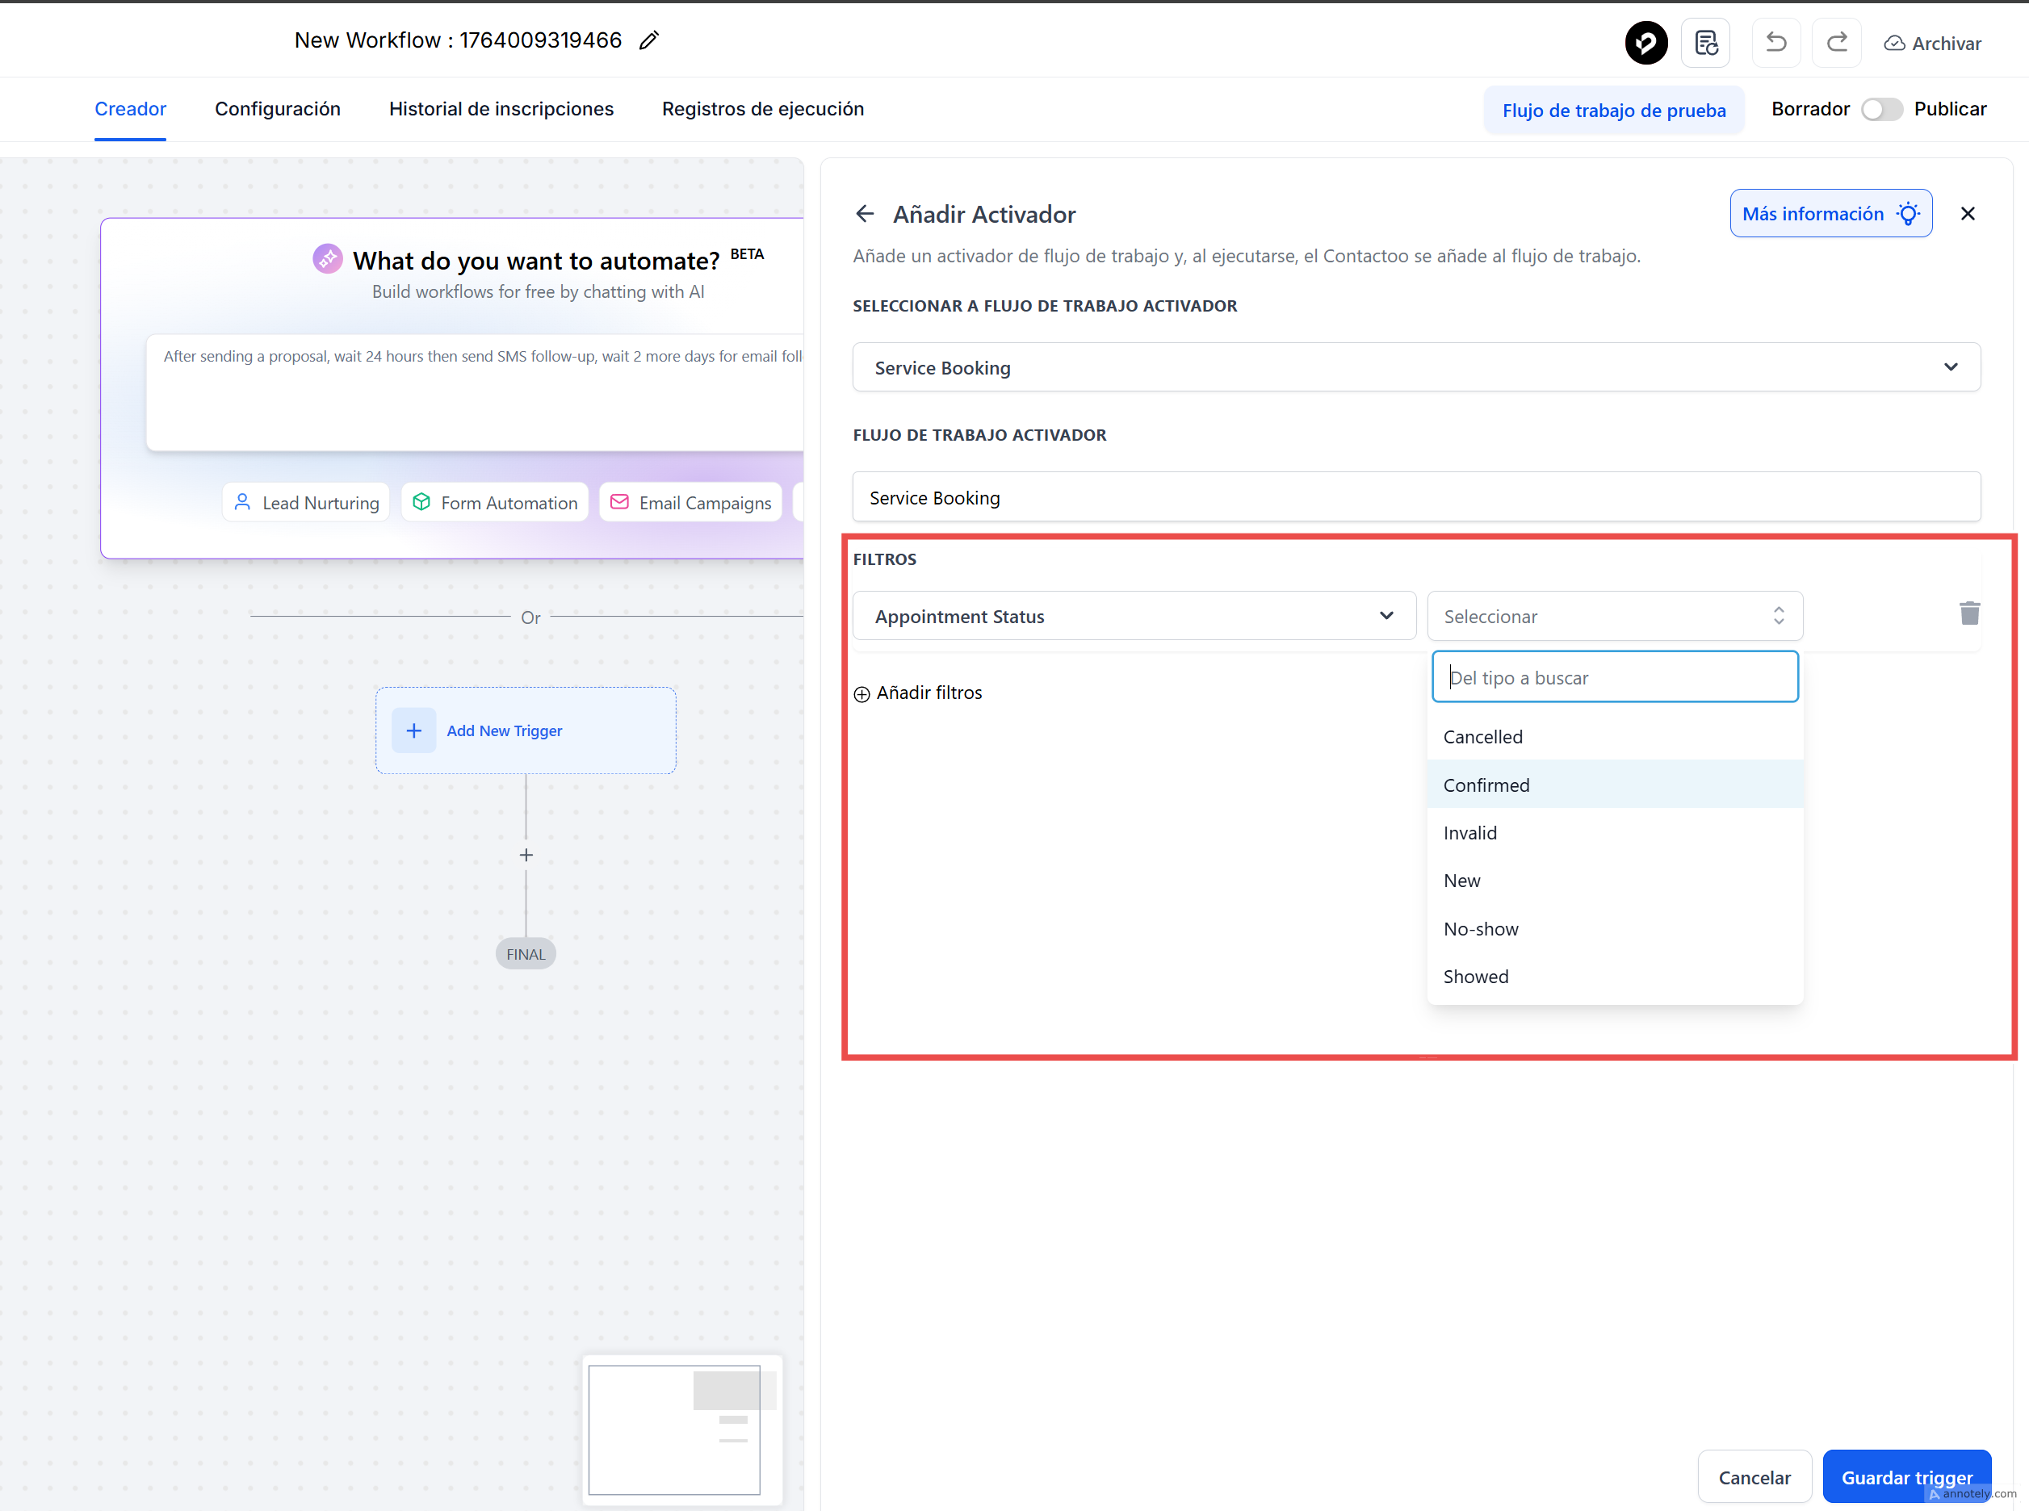Delete the filter with trash icon
The width and height of the screenshot is (2029, 1511).
1968,613
